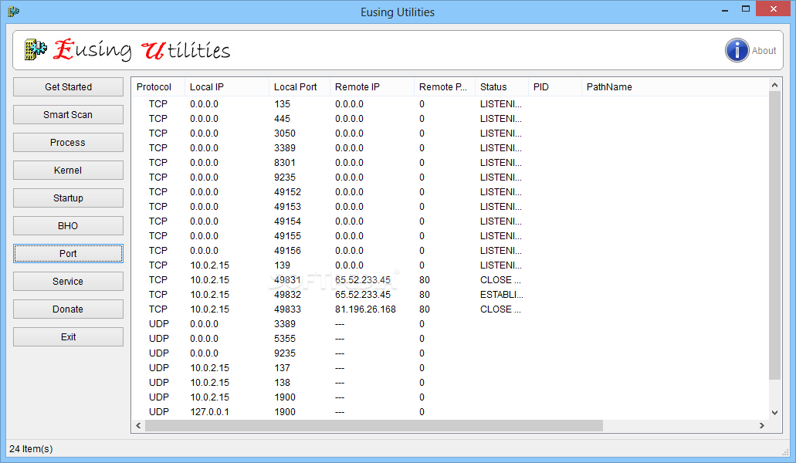Click the ESTABLI... status cell

[x=502, y=295]
